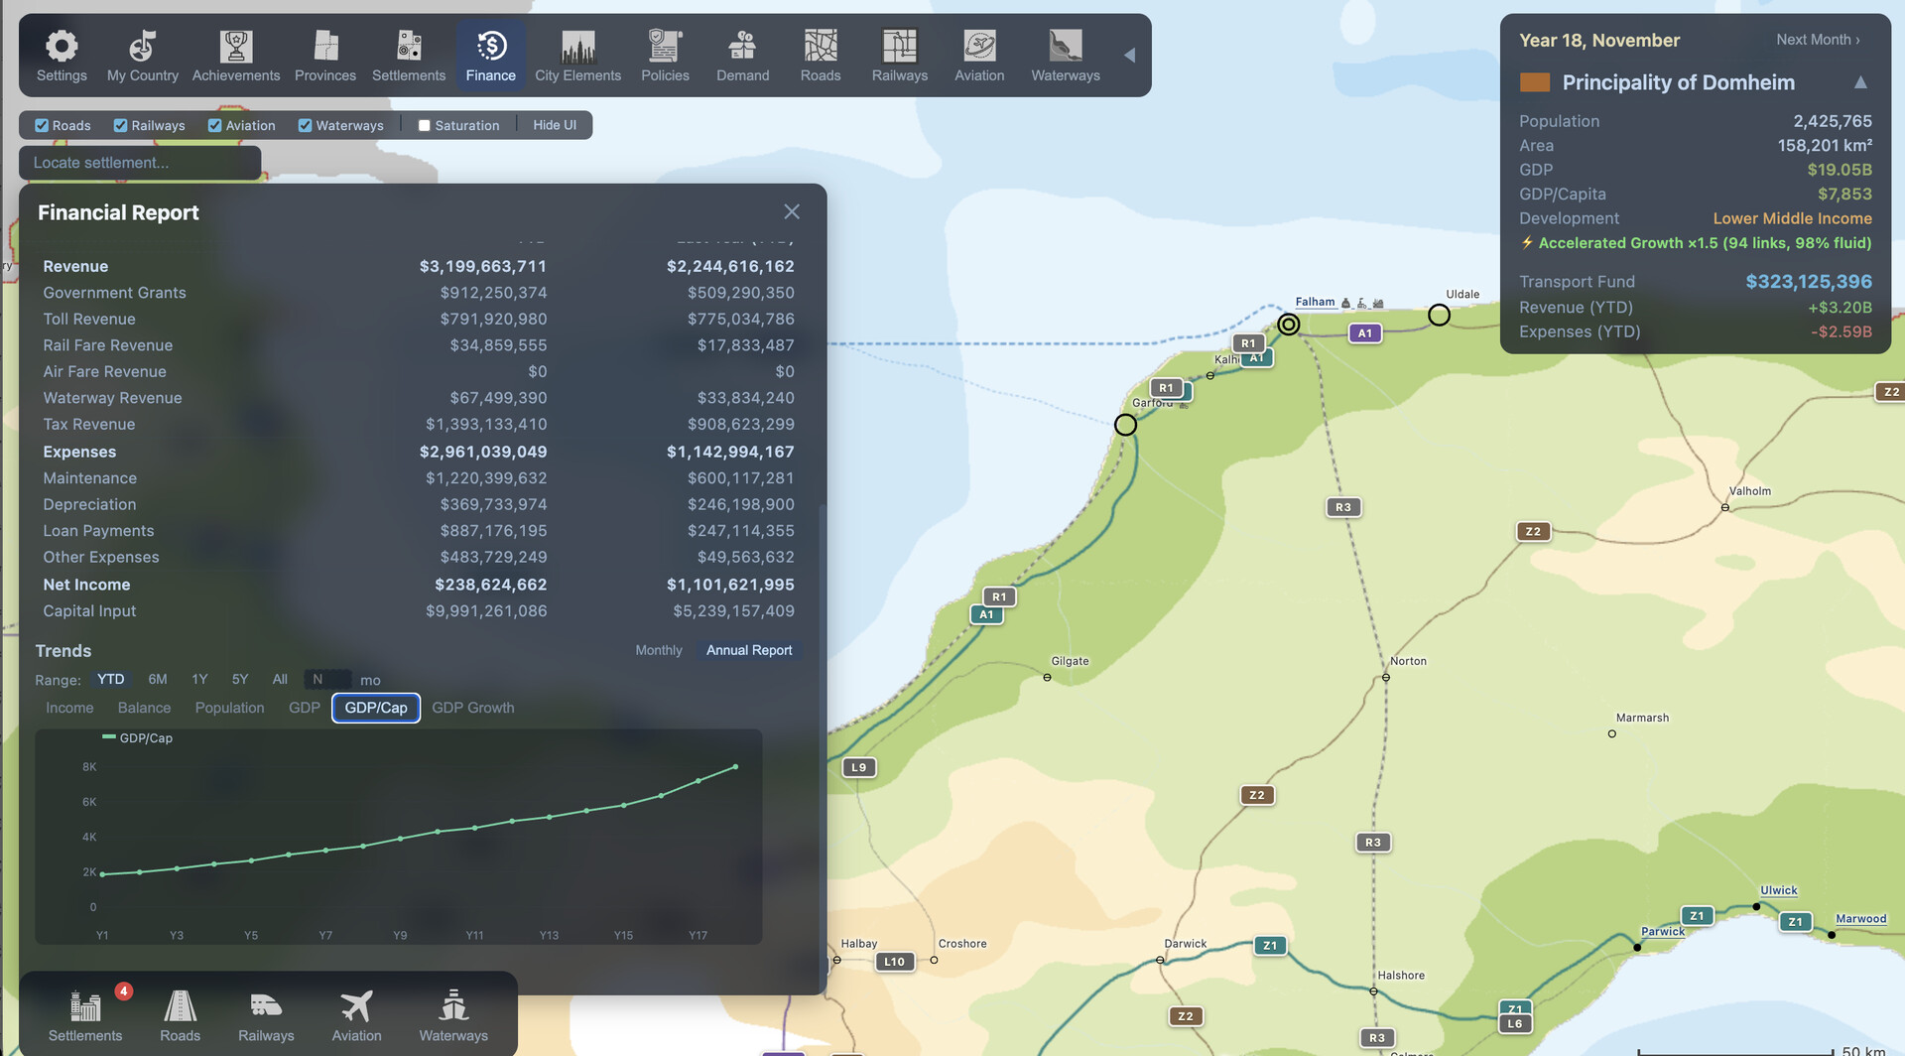This screenshot has height=1056, width=1905.
Task: Uncheck the Roads layer checkbox
Action: [42, 126]
